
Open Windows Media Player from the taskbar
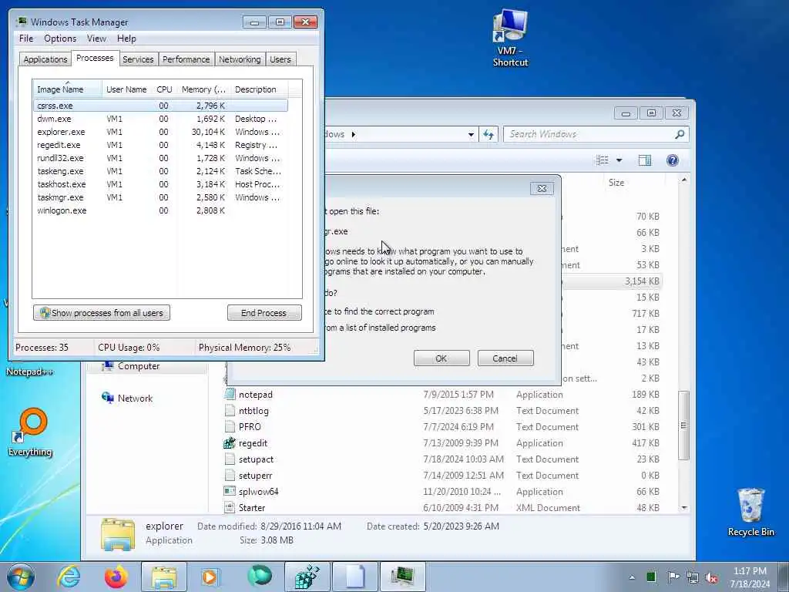point(210,577)
